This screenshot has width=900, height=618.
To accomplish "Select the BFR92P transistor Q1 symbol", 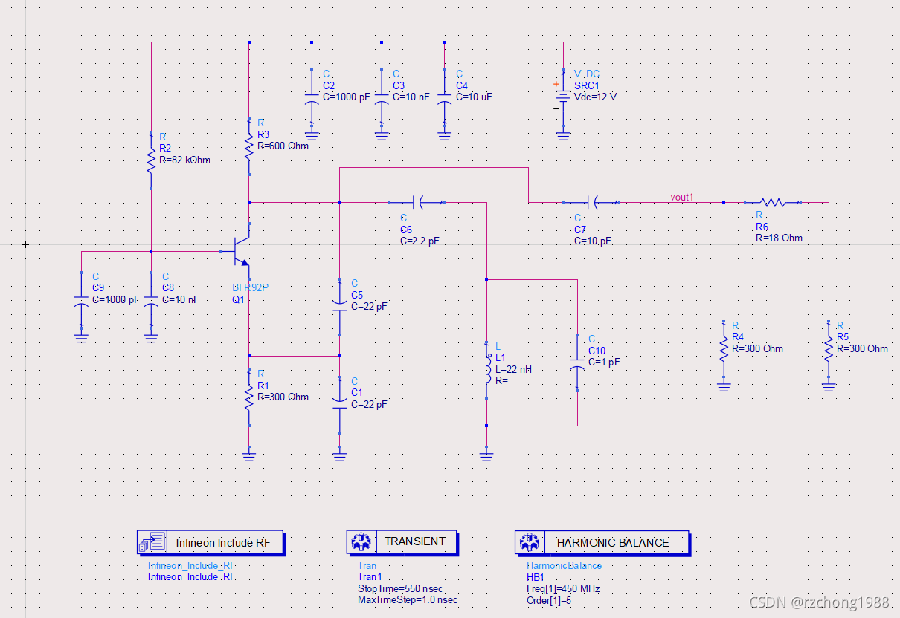I will (242, 252).
